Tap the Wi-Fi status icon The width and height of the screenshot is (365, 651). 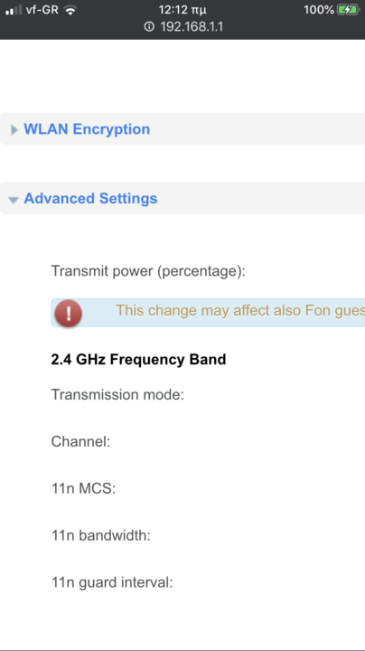coord(70,10)
